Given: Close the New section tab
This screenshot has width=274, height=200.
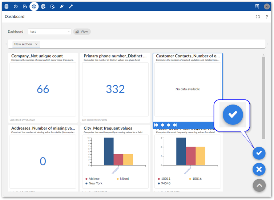Looking at the screenshot, I should pos(36,44).
